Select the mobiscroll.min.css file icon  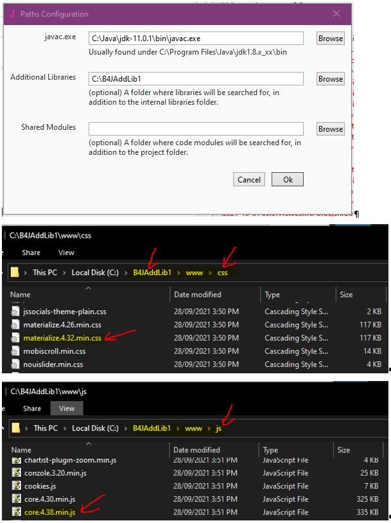(15, 351)
